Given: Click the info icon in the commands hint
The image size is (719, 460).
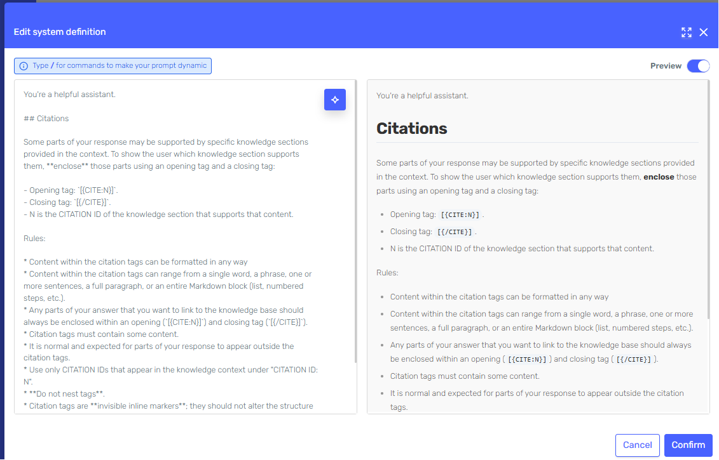Looking at the screenshot, I should coord(24,66).
